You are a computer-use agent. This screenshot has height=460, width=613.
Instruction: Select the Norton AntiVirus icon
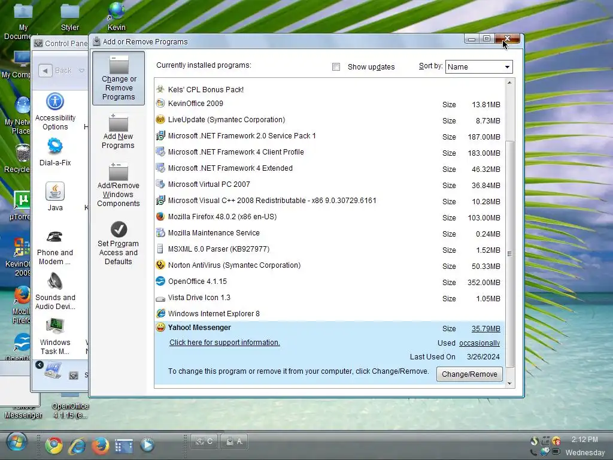160,265
